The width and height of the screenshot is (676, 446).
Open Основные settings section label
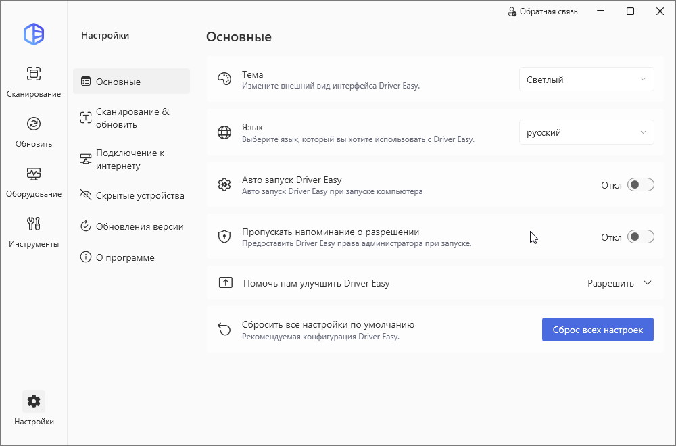118,82
